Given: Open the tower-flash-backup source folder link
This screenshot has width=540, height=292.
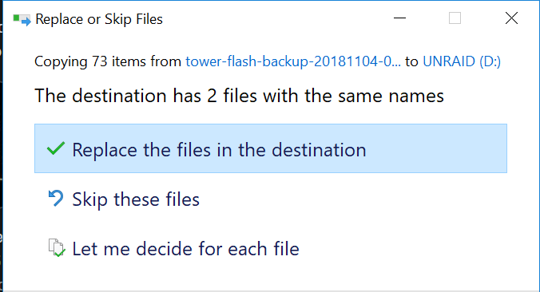Looking at the screenshot, I should tap(293, 61).
